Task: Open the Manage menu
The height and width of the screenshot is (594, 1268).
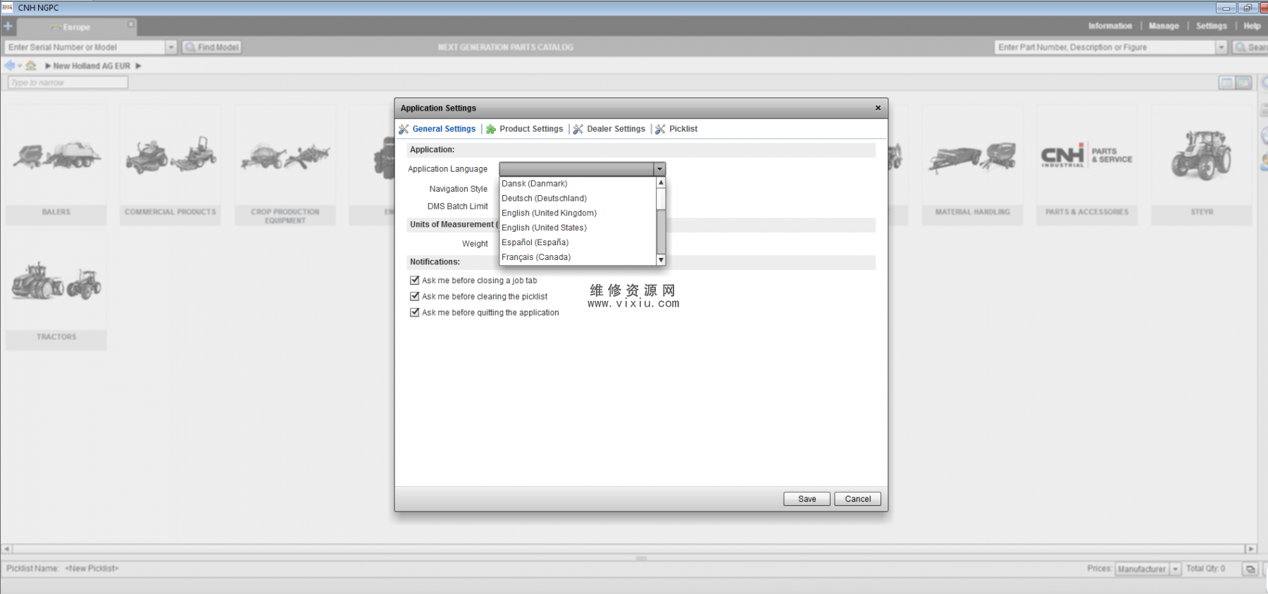Action: click(x=1164, y=26)
